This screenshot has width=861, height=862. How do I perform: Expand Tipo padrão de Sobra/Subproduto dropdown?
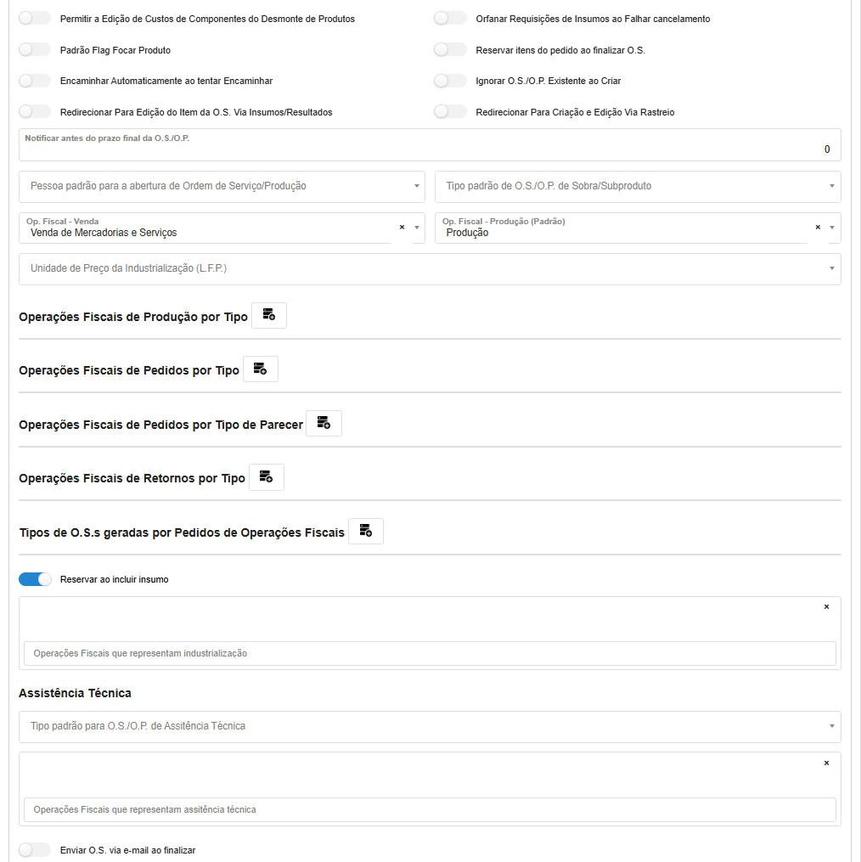(637, 186)
